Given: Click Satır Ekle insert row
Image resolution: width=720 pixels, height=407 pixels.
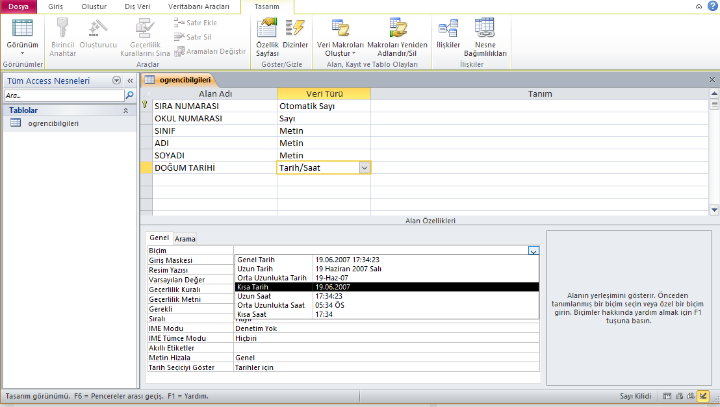Looking at the screenshot, I should click(x=195, y=23).
